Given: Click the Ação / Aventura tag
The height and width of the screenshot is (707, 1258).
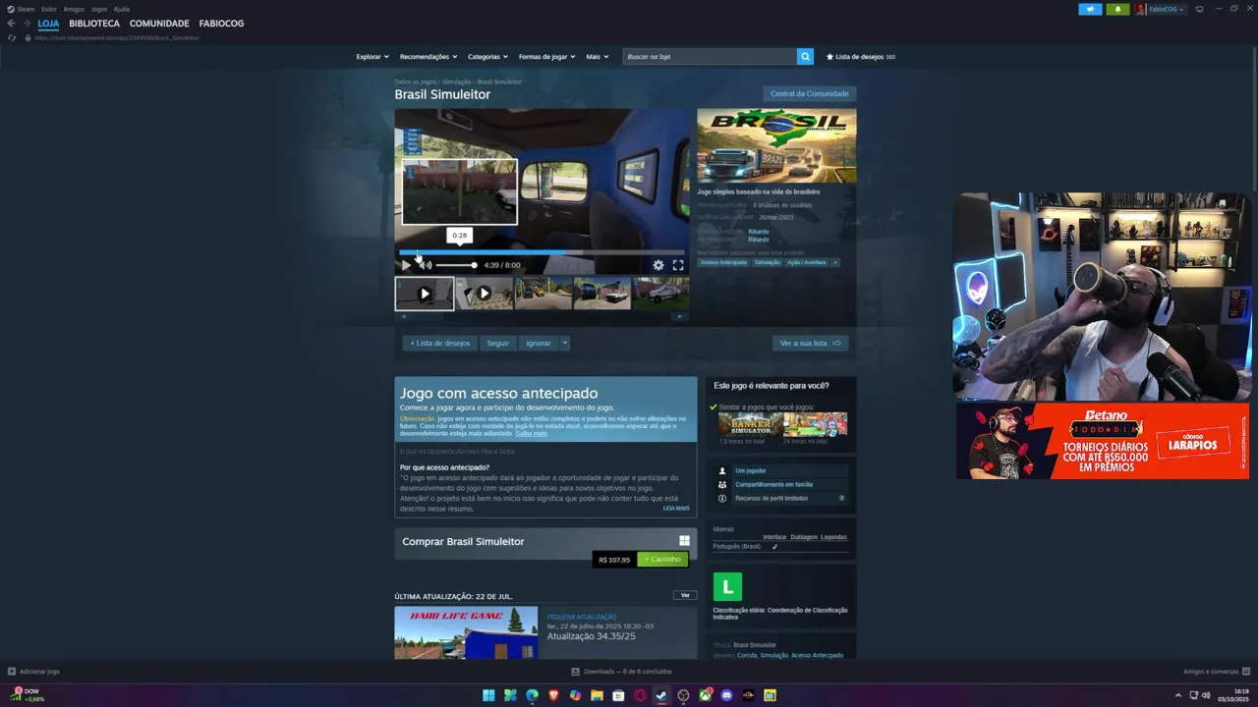Looking at the screenshot, I should pyautogui.click(x=807, y=262).
